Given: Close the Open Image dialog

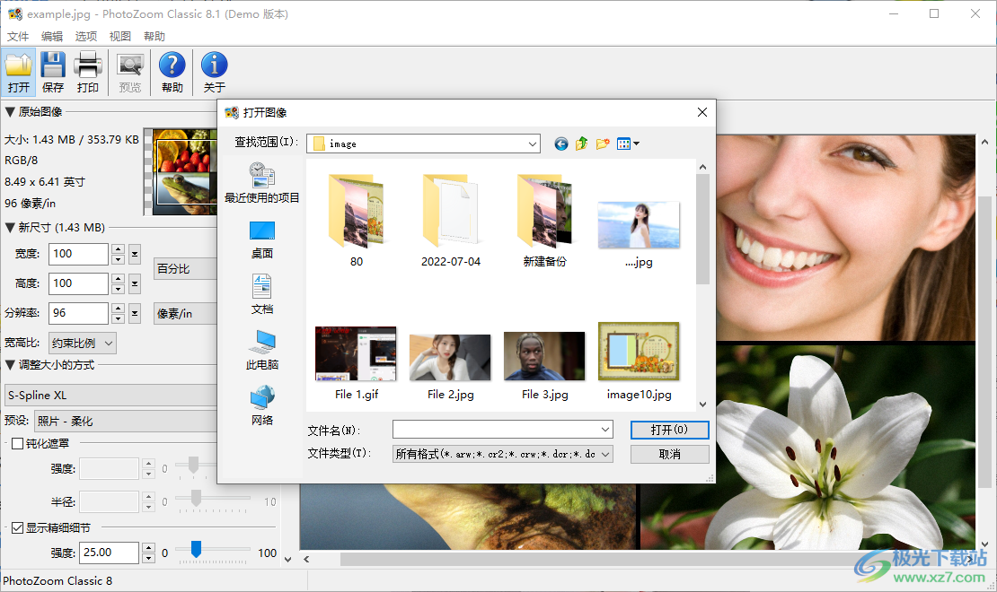Looking at the screenshot, I should [702, 112].
